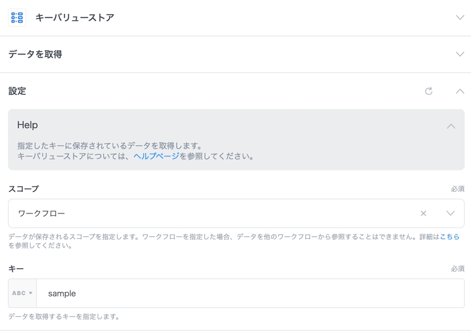Screen dimensions: 471x332
Task: Click the Help panel heading
Action: 27,125
